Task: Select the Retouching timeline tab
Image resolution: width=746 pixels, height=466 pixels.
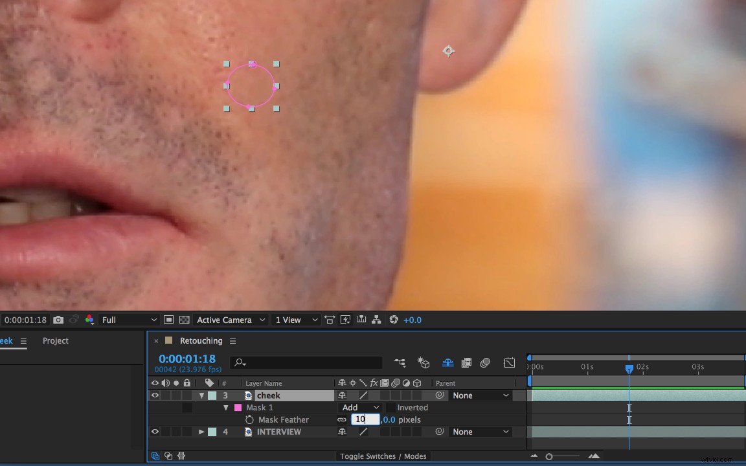Action: tap(201, 340)
